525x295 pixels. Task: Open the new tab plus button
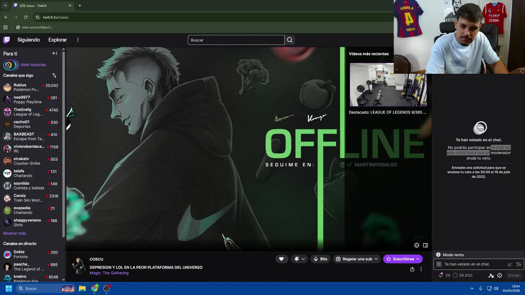pos(80,6)
